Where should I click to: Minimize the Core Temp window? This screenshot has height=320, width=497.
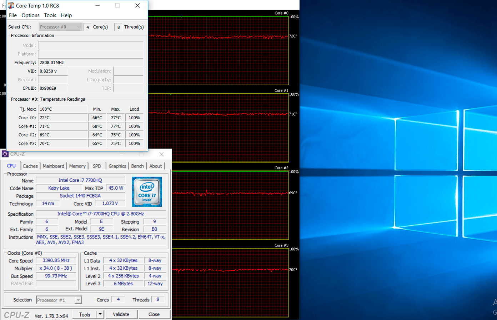coord(97,5)
